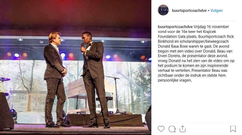Click the drum cymbal at the photo's edge

coord(5,79)
